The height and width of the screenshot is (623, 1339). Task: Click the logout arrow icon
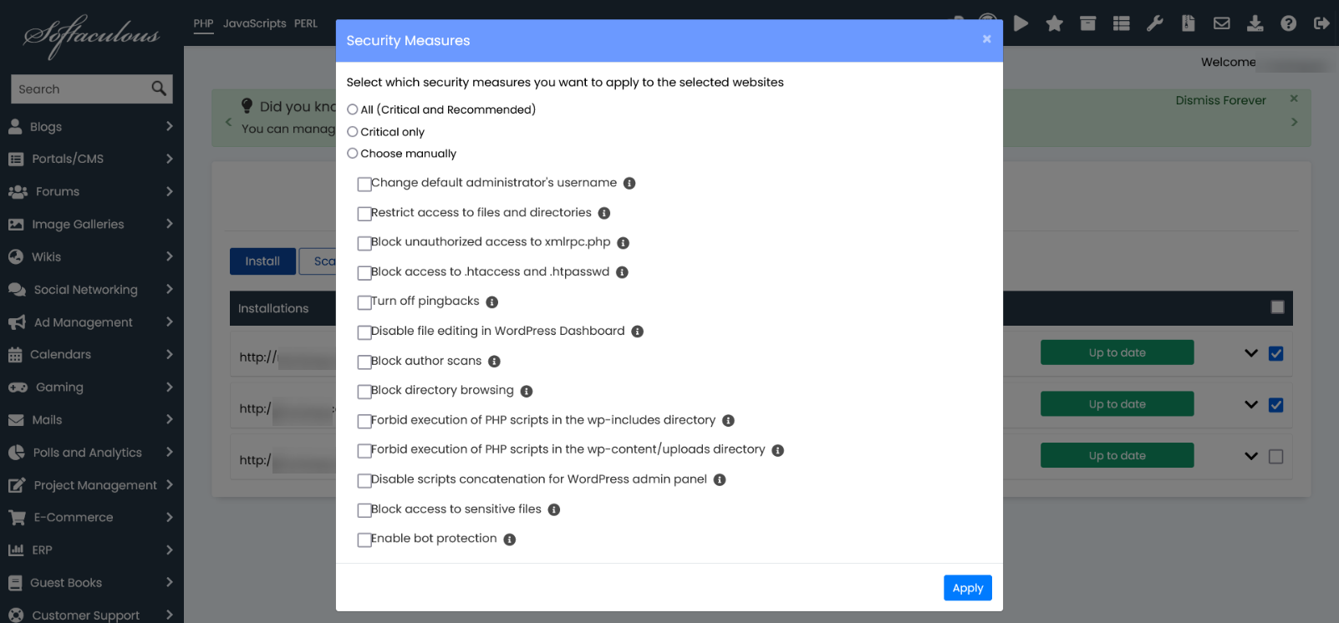point(1321,23)
